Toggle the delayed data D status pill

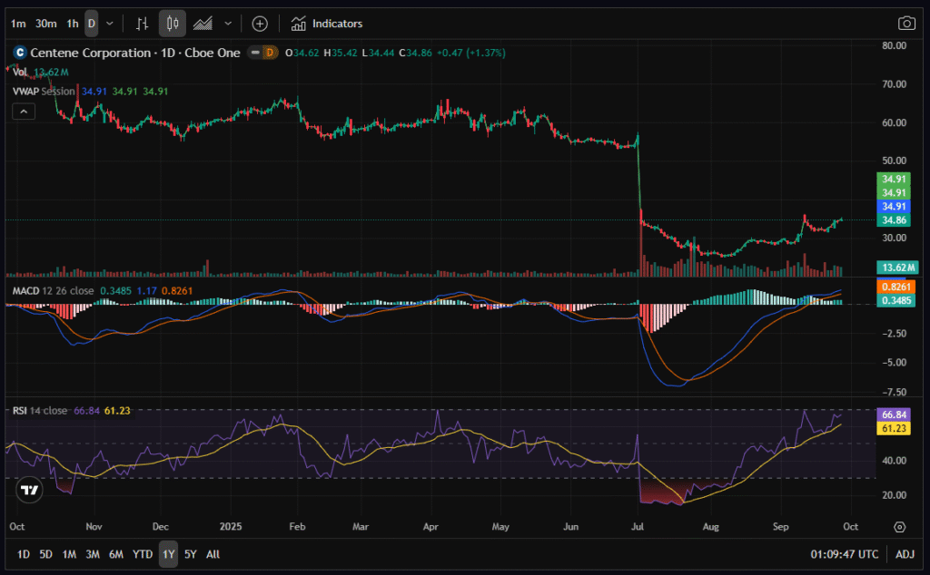[x=269, y=53]
